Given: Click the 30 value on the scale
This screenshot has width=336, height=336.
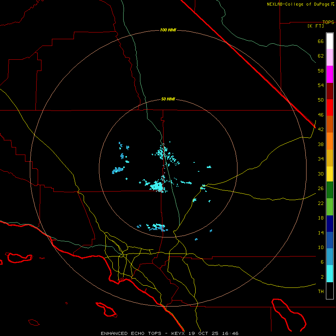Looking at the screenshot, I should 320,174.
